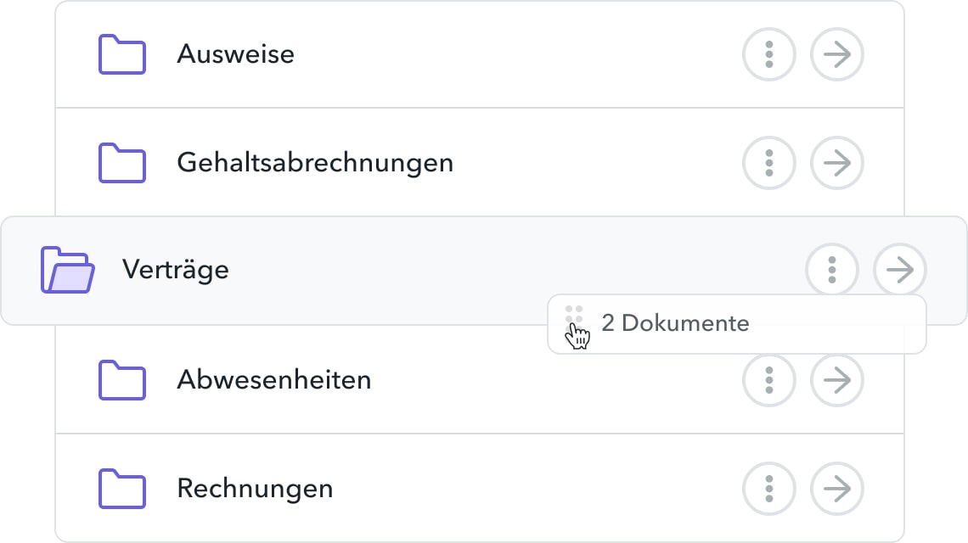Select the Rechnungen folder label
The image size is (968, 543).
(255, 489)
